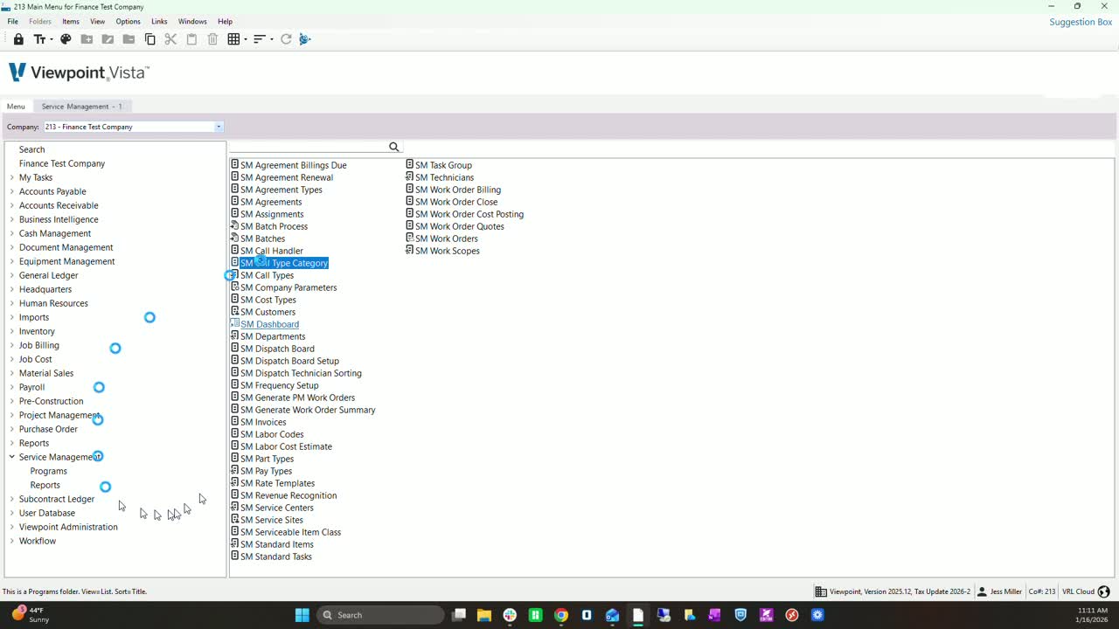Click the Jess Miller user icon

click(x=983, y=591)
